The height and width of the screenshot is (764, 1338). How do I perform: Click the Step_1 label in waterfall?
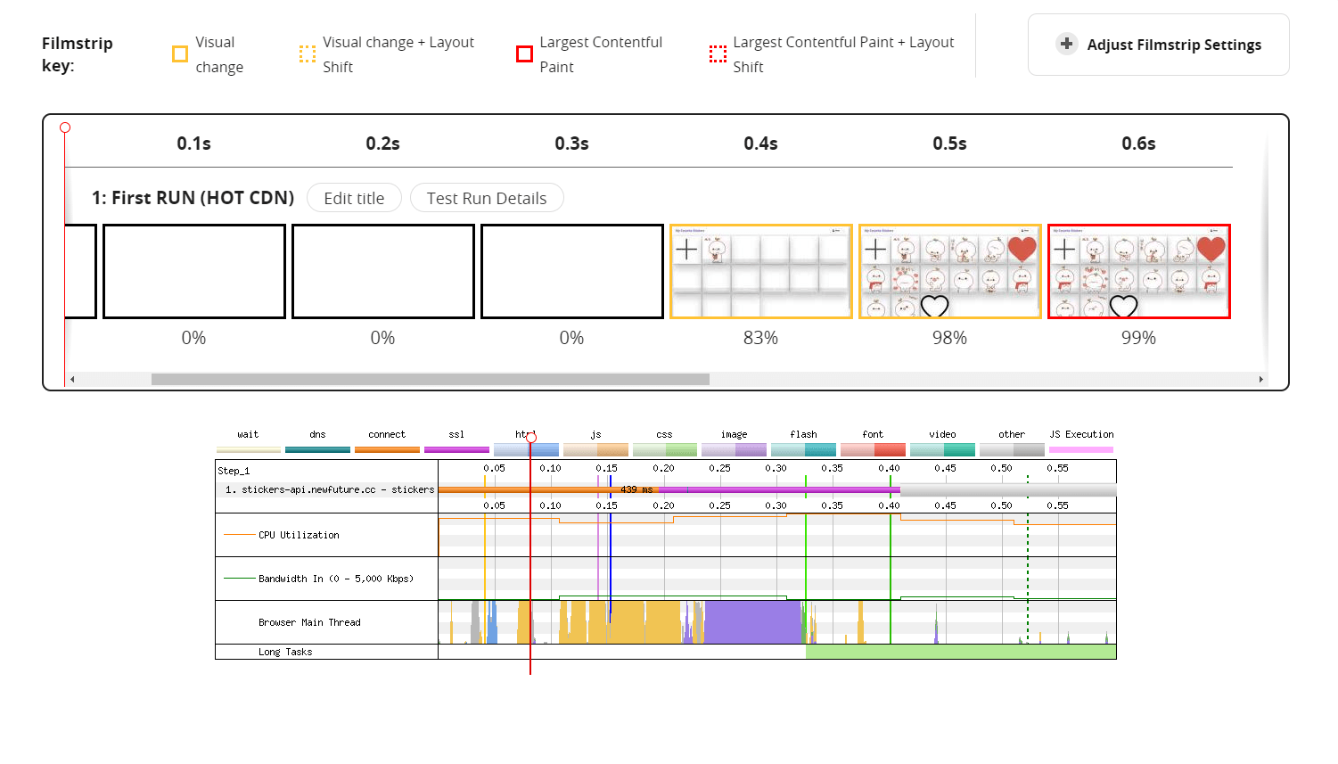point(234,471)
